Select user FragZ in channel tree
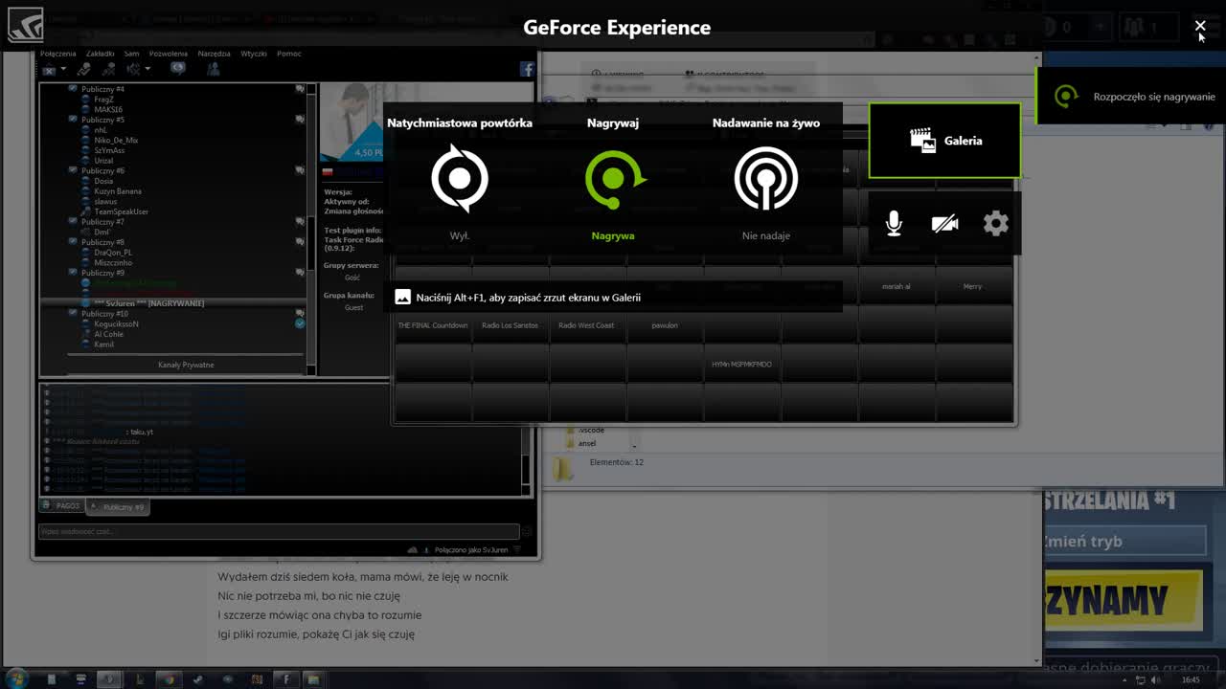This screenshot has height=689, width=1226. [x=103, y=100]
